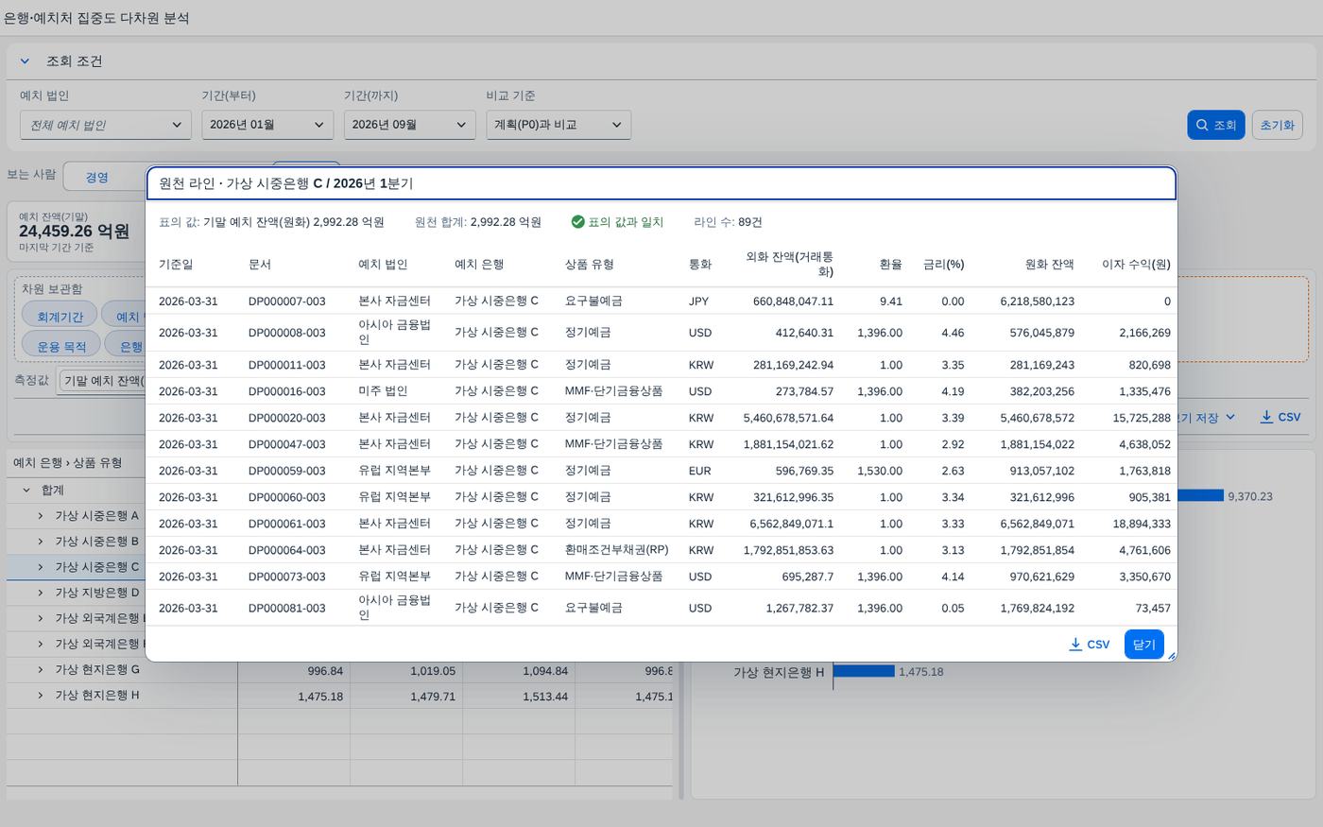Click the background CSV export icon

pyautogui.click(x=1280, y=417)
